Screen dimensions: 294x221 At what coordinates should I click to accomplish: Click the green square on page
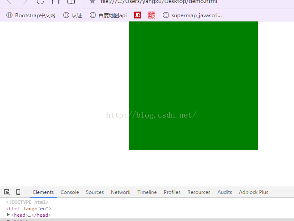coord(193,86)
